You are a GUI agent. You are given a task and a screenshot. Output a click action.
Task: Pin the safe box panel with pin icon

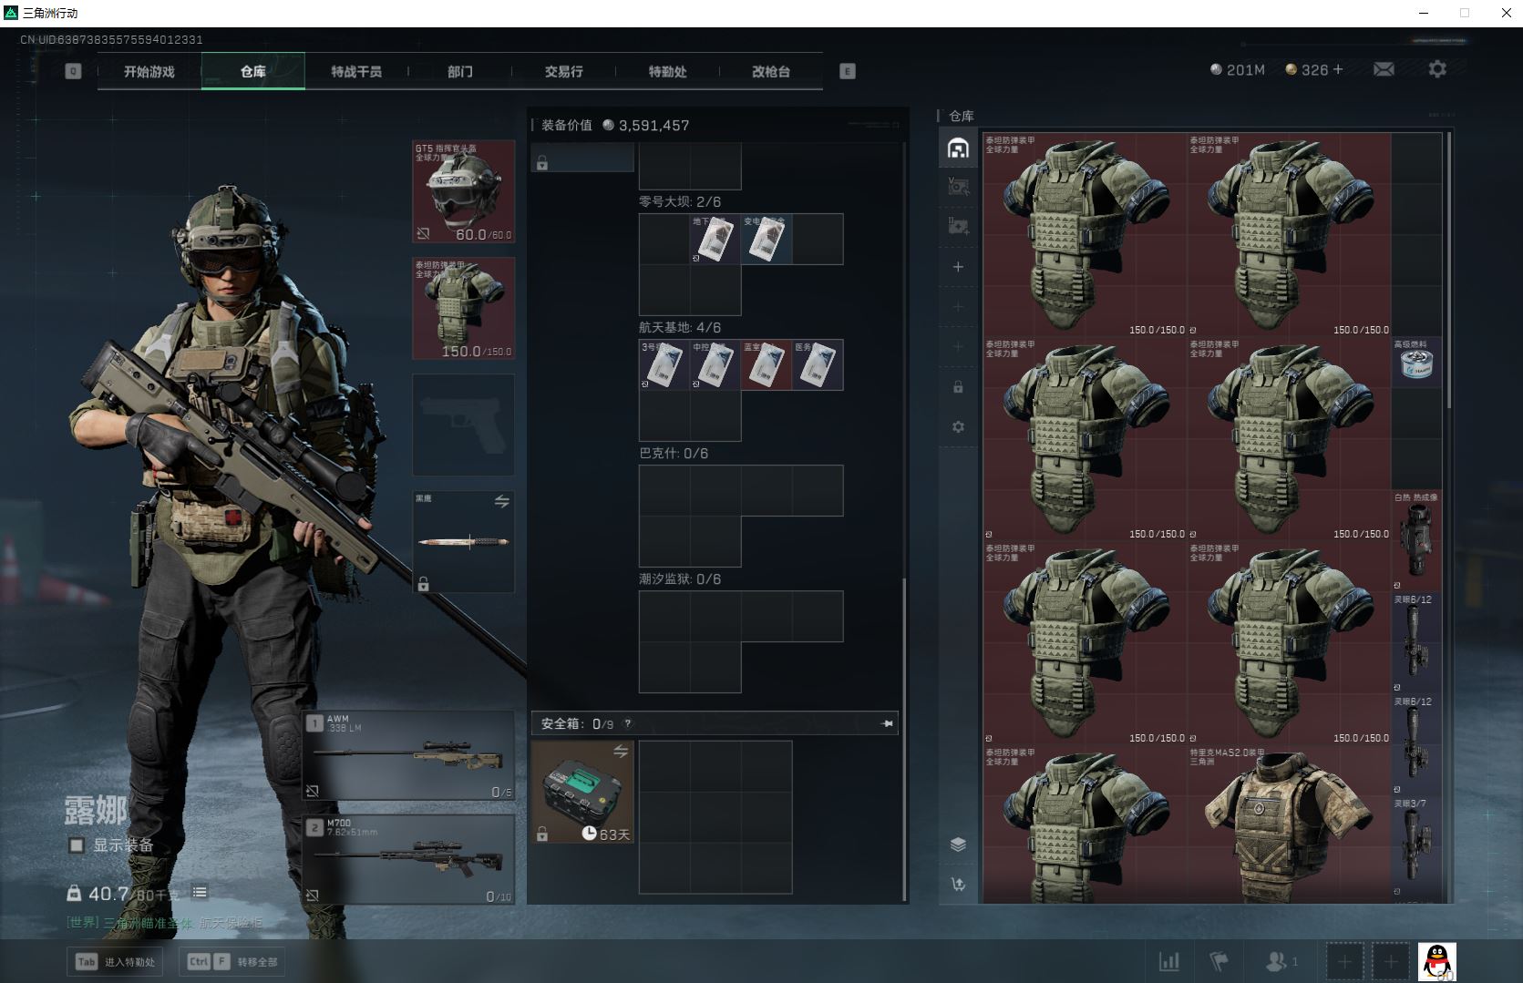887,723
